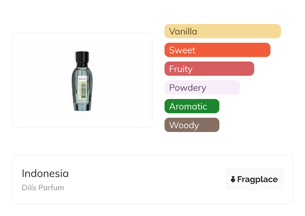Choose the Powdery accord bar
The height and width of the screenshot is (216, 305).
202,87
